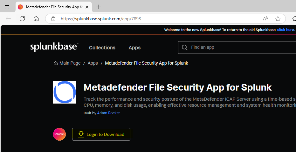Click the Login to Download button
Image resolution: width=296 pixels, height=152 pixels.
pos(101,134)
